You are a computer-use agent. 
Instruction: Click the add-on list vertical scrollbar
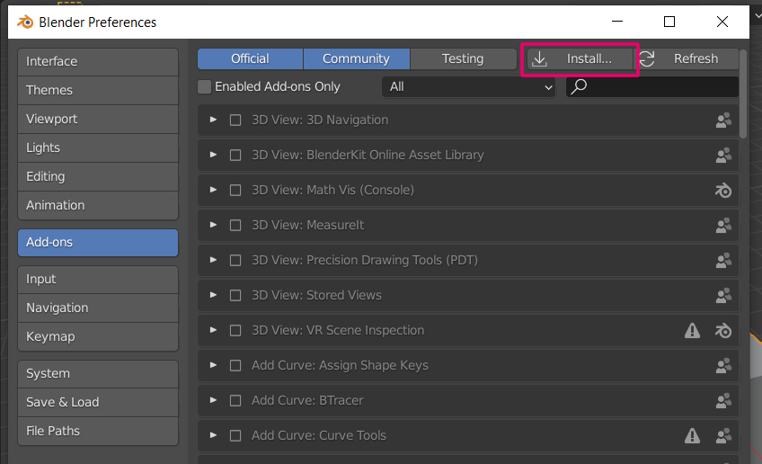click(x=743, y=94)
